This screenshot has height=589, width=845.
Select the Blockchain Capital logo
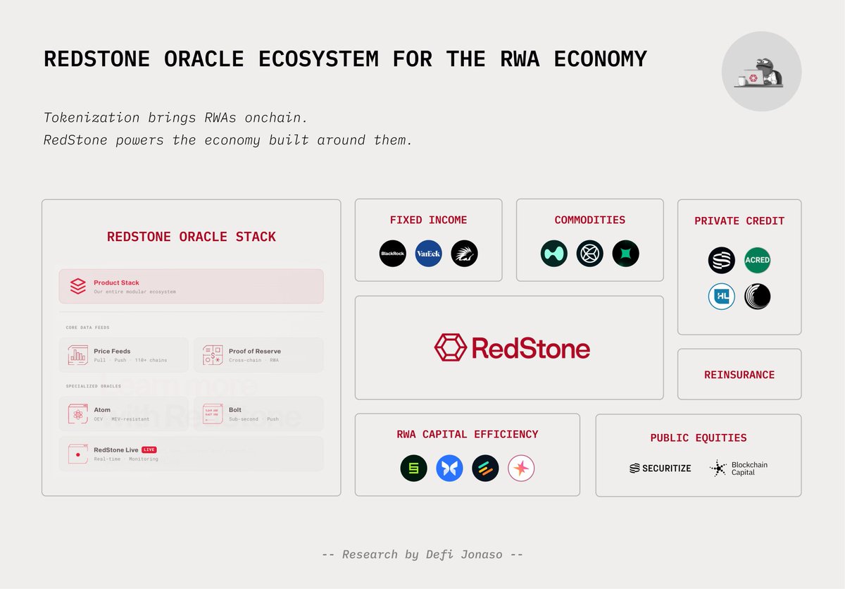coord(739,468)
